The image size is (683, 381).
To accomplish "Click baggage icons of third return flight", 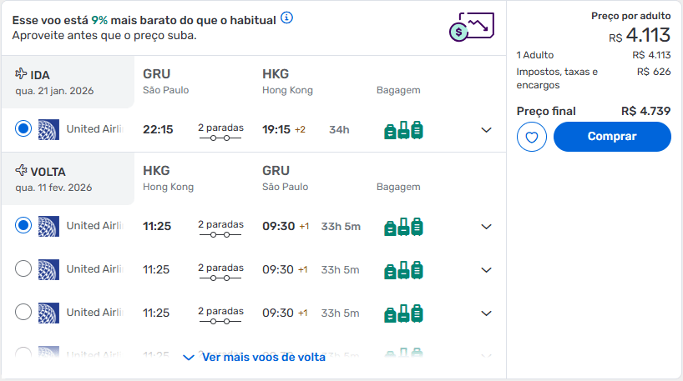I will click(403, 313).
